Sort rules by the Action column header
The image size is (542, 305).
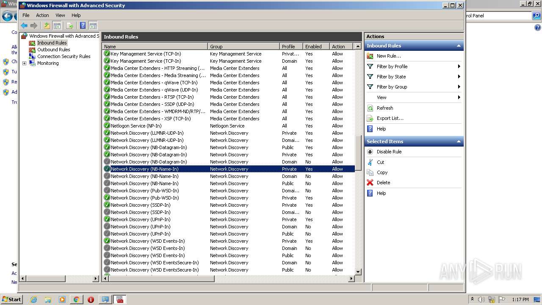click(x=342, y=47)
